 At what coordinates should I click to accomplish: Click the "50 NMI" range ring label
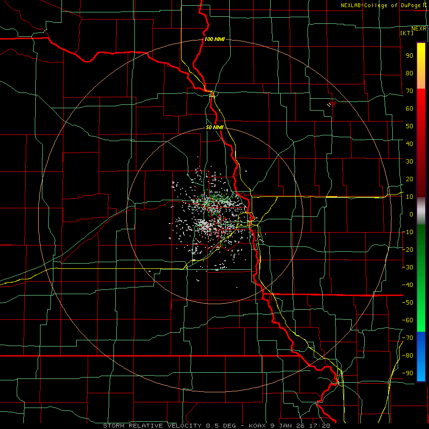(214, 127)
